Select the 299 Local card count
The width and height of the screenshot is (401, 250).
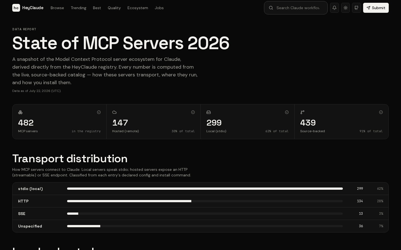click(x=214, y=123)
